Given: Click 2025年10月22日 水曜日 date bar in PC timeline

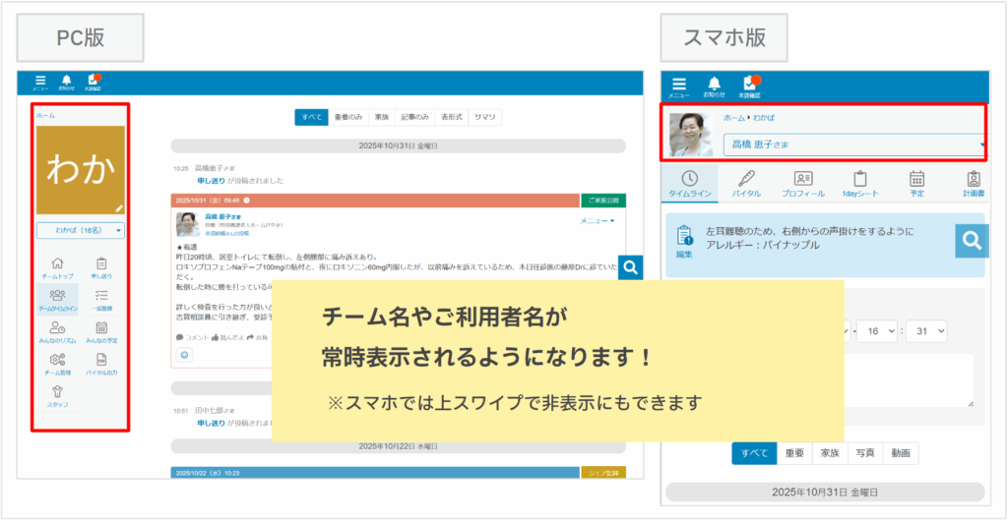Looking at the screenshot, I should [398, 446].
